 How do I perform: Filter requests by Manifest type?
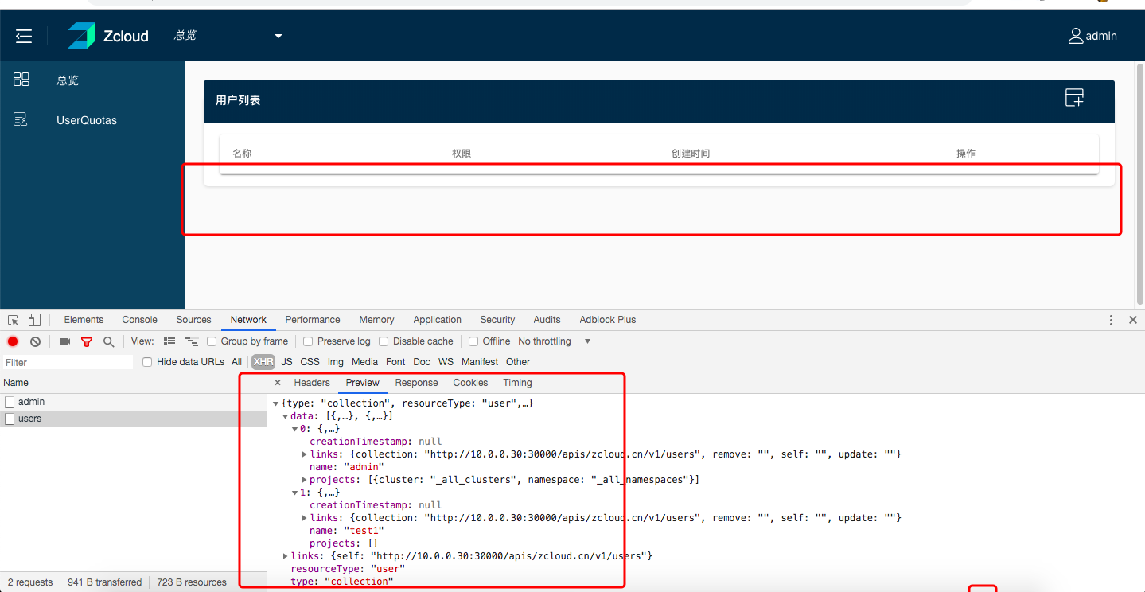point(481,362)
